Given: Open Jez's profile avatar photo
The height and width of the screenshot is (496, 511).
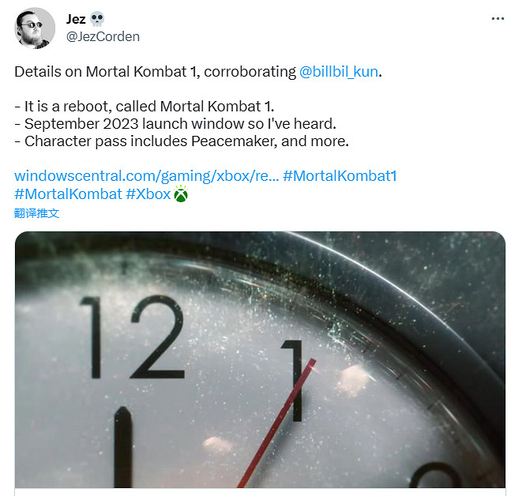Looking at the screenshot, I should click(x=35, y=28).
